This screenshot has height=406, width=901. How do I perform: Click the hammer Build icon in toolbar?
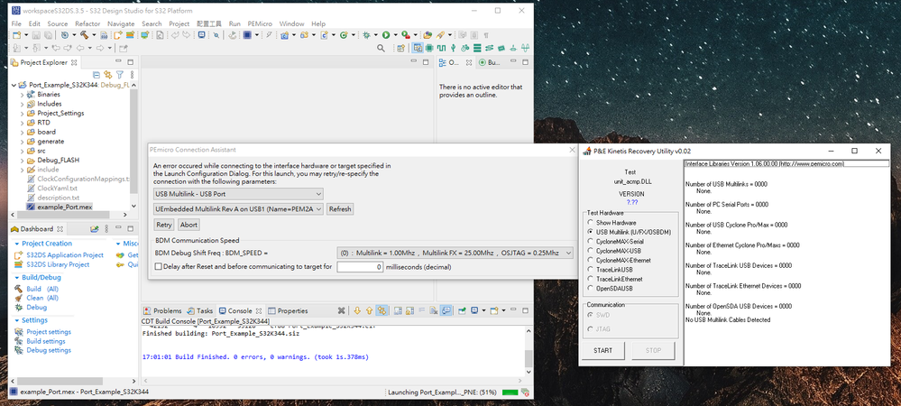click(84, 35)
